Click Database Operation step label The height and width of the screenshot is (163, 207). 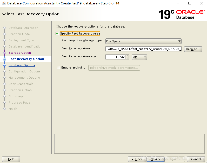point(23,28)
